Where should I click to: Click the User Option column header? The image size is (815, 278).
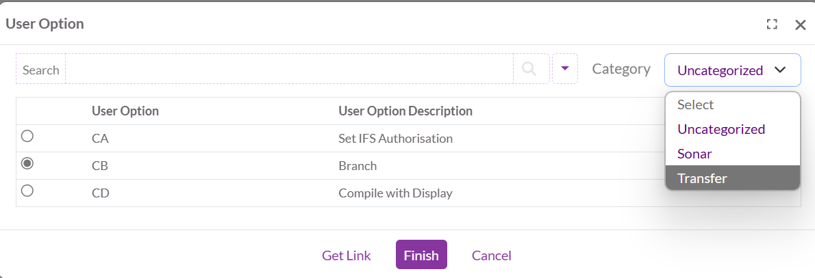click(125, 111)
